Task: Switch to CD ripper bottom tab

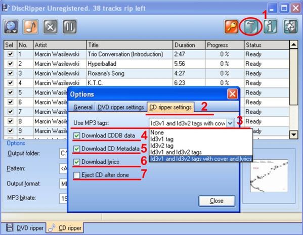Action: 65,228
